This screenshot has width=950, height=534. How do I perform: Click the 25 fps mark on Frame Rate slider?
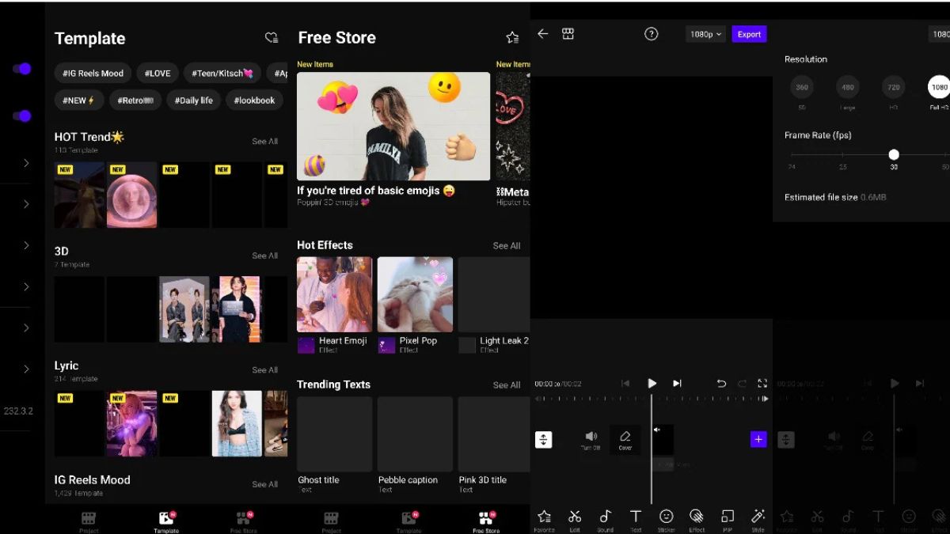(x=843, y=155)
